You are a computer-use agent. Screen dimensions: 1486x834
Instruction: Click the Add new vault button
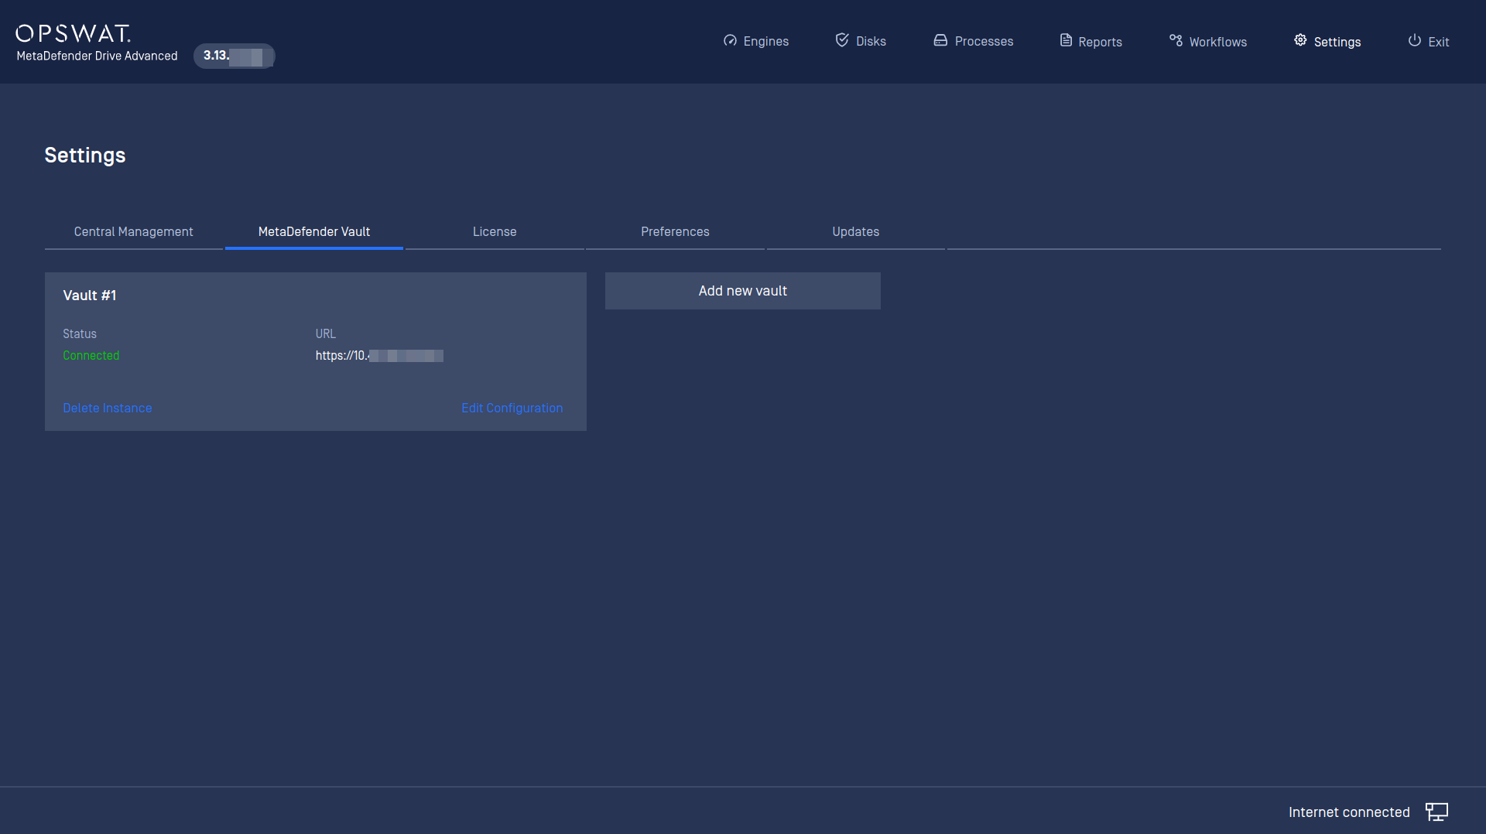pyautogui.click(x=743, y=291)
